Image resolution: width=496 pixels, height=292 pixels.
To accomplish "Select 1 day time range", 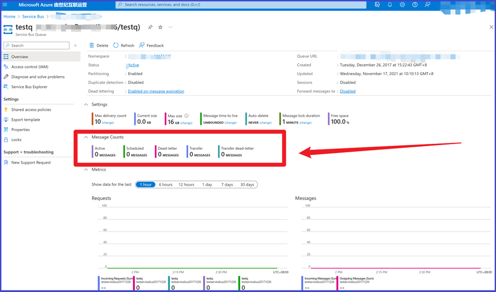I will point(207,185).
